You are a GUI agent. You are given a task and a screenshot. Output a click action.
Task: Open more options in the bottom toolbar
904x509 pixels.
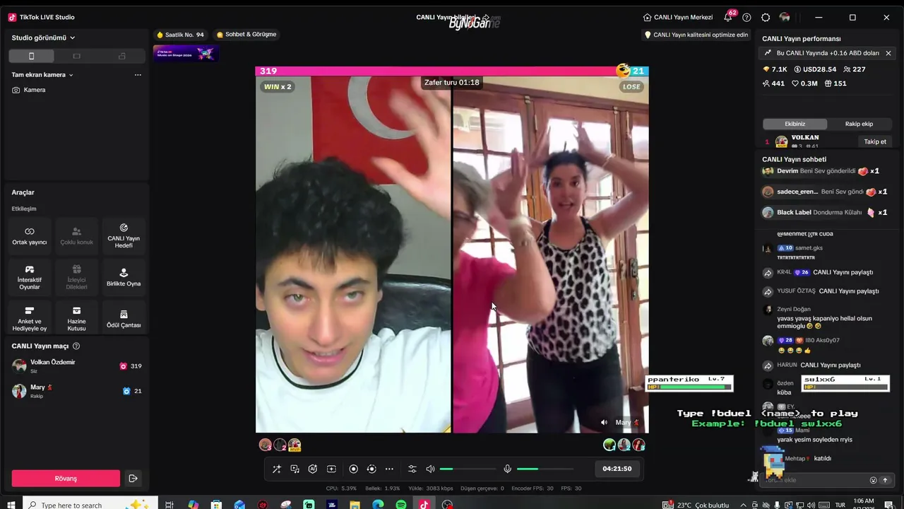coord(389,469)
